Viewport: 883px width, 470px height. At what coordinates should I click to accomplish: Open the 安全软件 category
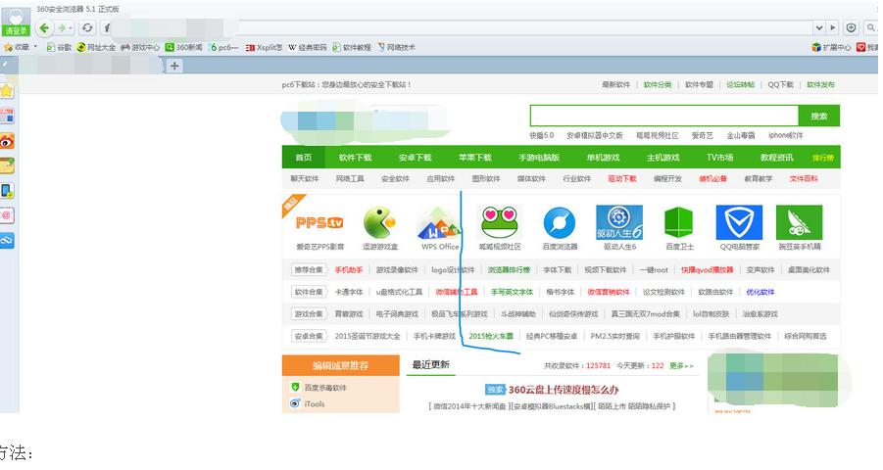click(x=395, y=178)
